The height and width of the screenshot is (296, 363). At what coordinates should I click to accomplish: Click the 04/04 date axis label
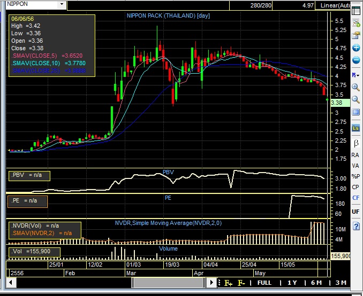tap(210, 264)
